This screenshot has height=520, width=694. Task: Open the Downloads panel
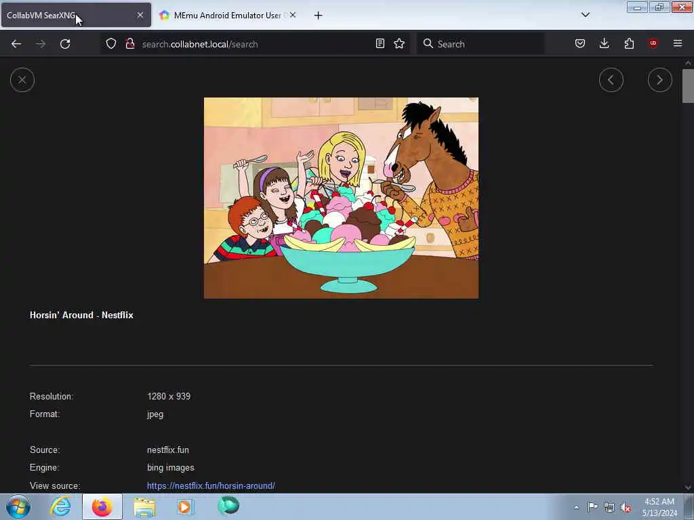[604, 43]
